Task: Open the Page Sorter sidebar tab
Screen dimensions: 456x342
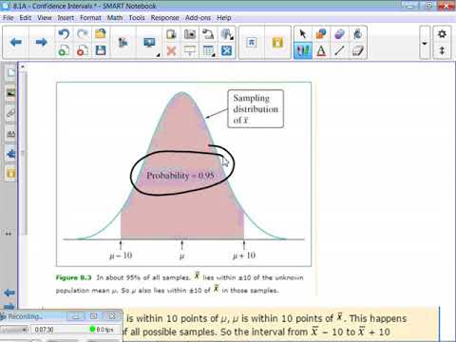Action: 10,73
